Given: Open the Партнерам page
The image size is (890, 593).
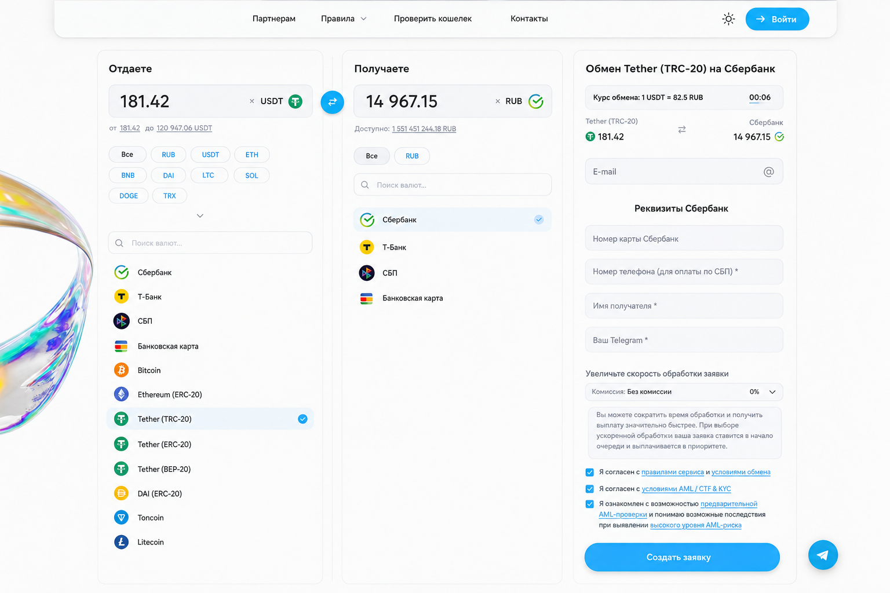Looking at the screenshot, I should coord(274,19).
